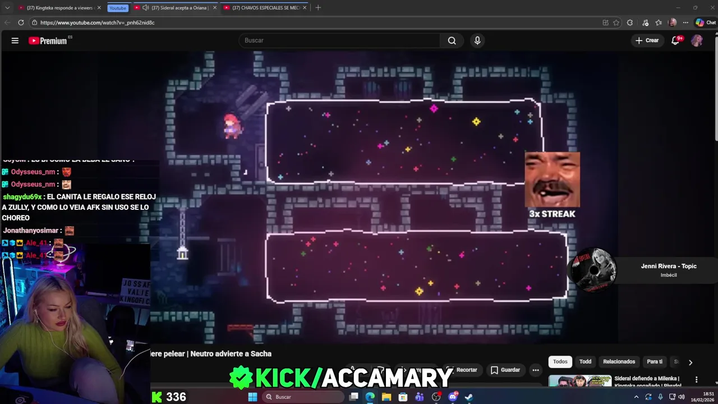Click the YouTube search magnifier button
The width and height of the screenshot is (718, 404).
click(x=452, y=40)
